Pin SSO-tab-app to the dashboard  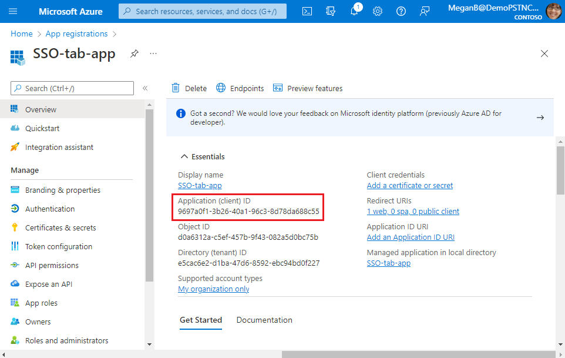[x=134, y=53]
